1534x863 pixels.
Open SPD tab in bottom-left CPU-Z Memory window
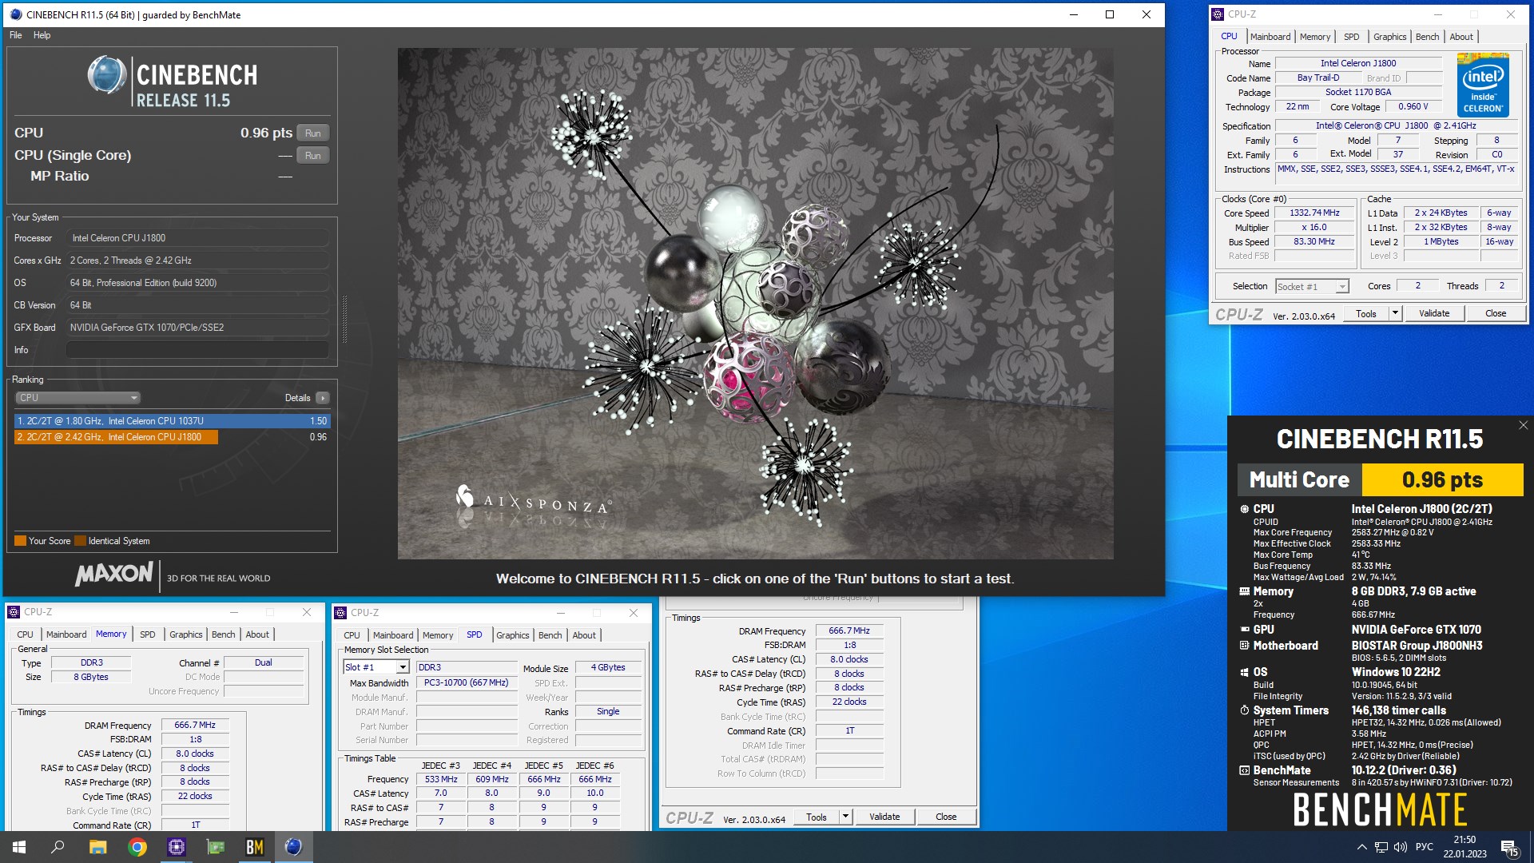[148, 634]
